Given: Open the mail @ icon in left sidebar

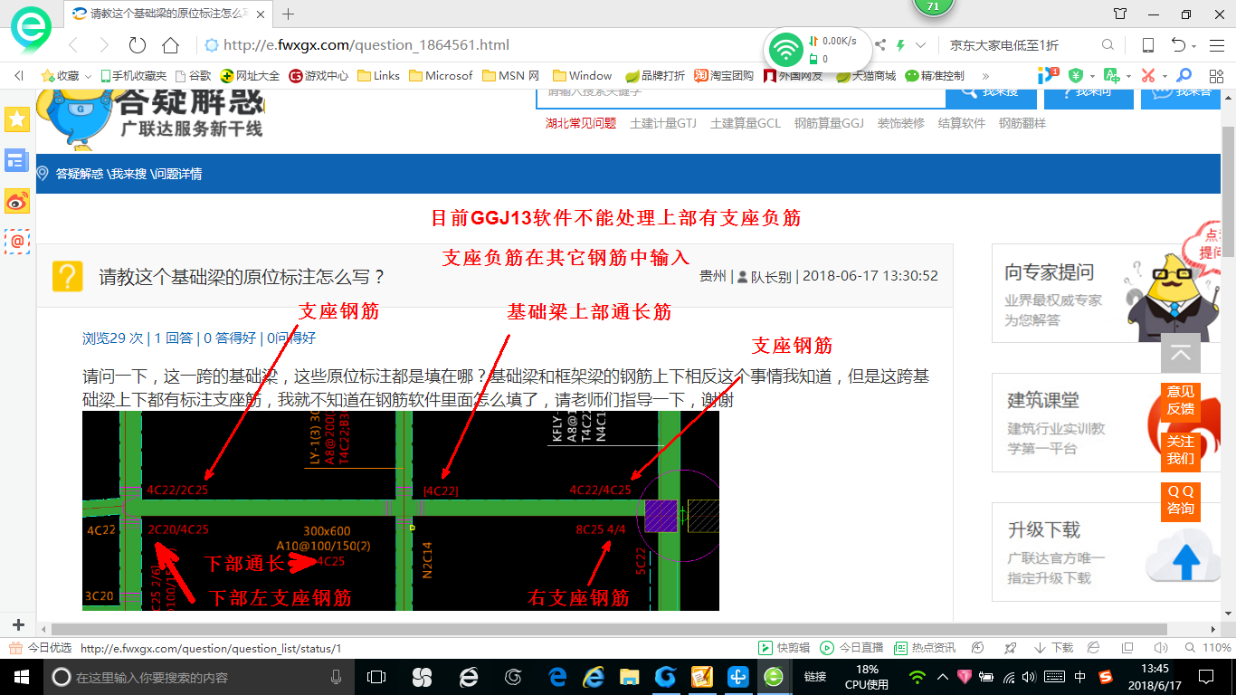Looking at the screenshot, I should click(x=17, y=241).
